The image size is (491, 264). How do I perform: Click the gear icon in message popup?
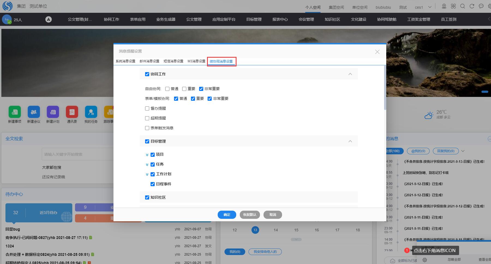click(425, 260)
